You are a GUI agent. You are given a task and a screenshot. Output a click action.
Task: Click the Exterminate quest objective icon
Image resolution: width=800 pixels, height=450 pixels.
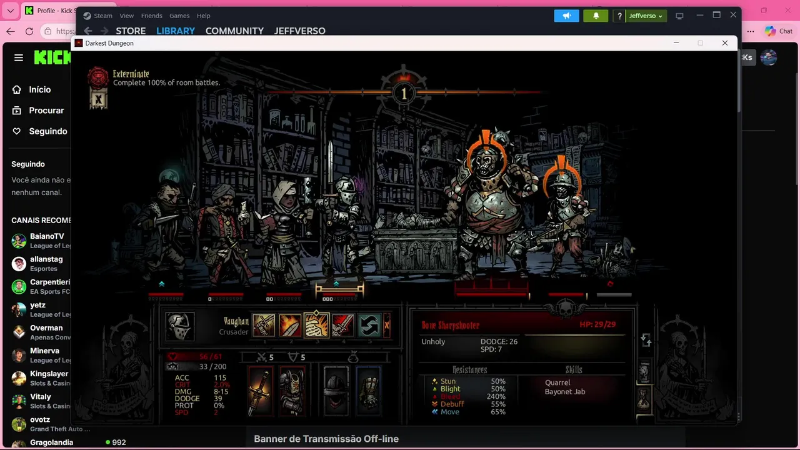pos(98,77)
